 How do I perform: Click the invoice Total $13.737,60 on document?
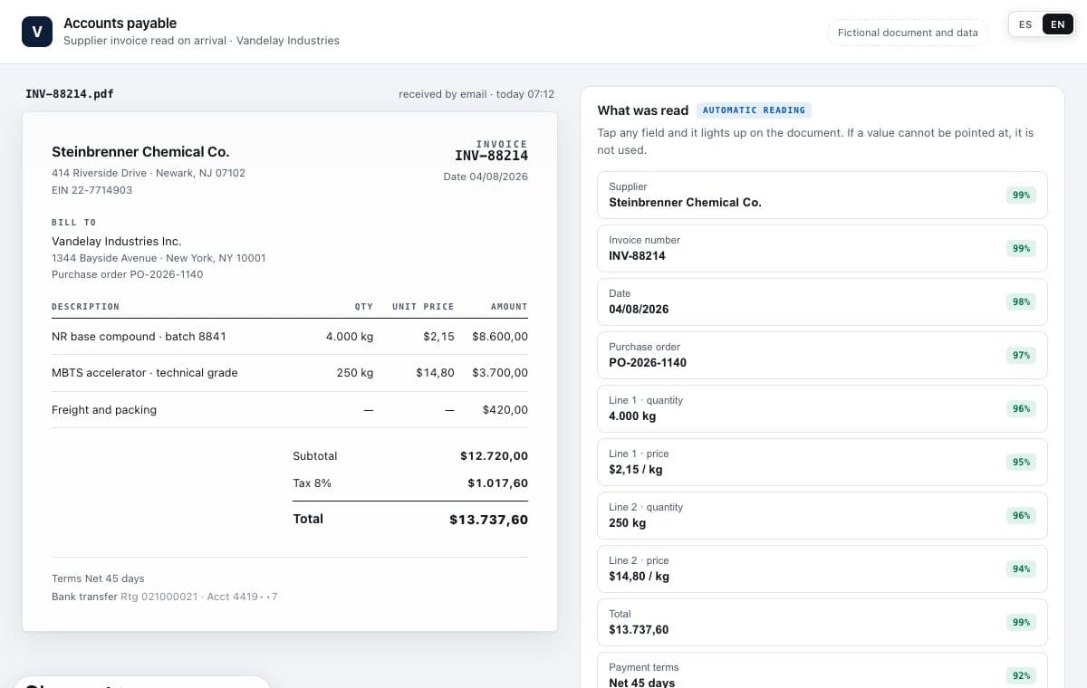pyautogui.click(x=488, y=520)
